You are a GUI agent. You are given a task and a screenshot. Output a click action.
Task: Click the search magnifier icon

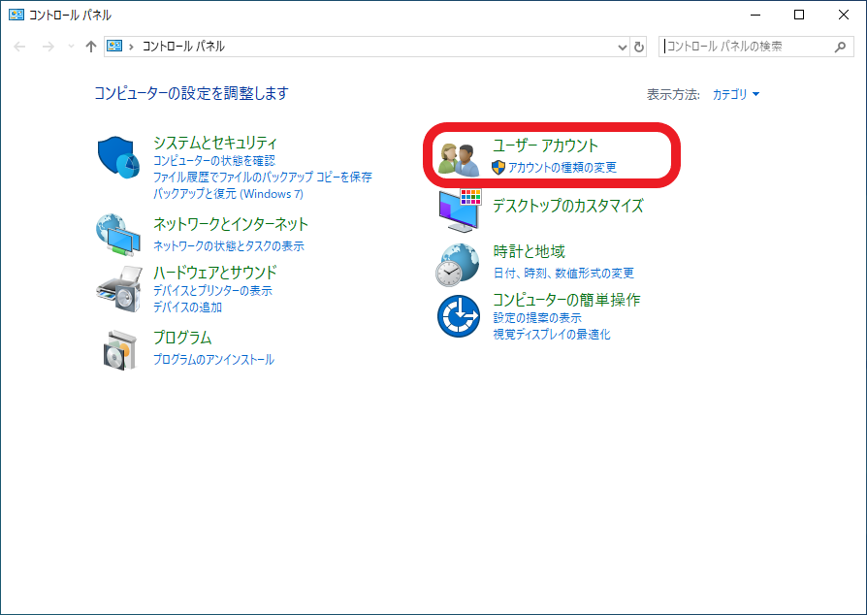pyautogui.click(x=840, y=47)
